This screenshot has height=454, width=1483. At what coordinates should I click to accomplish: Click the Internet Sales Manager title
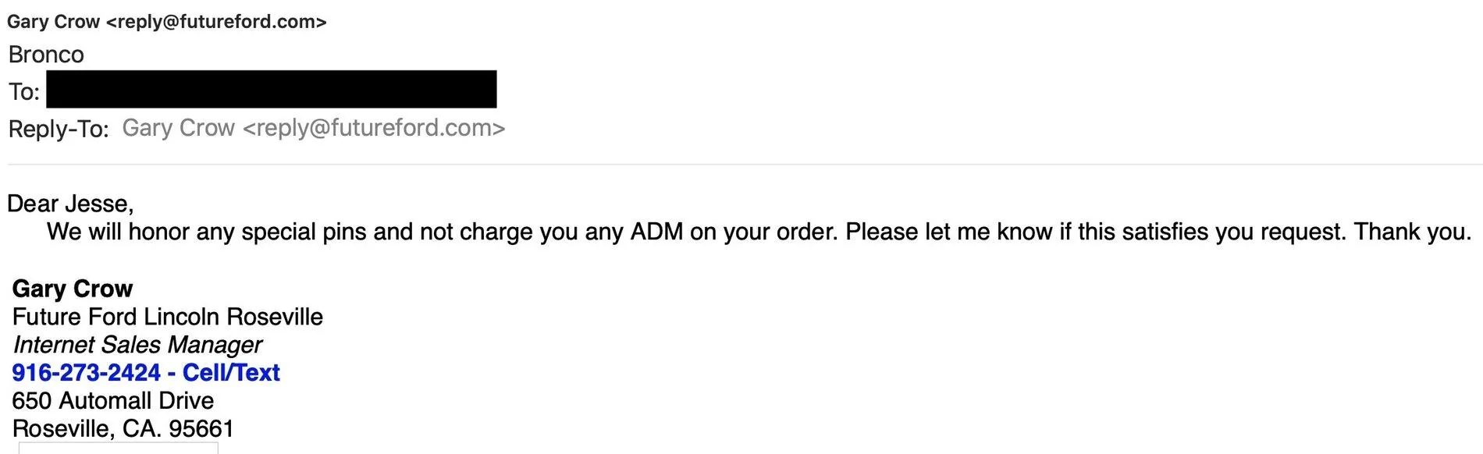137,345
